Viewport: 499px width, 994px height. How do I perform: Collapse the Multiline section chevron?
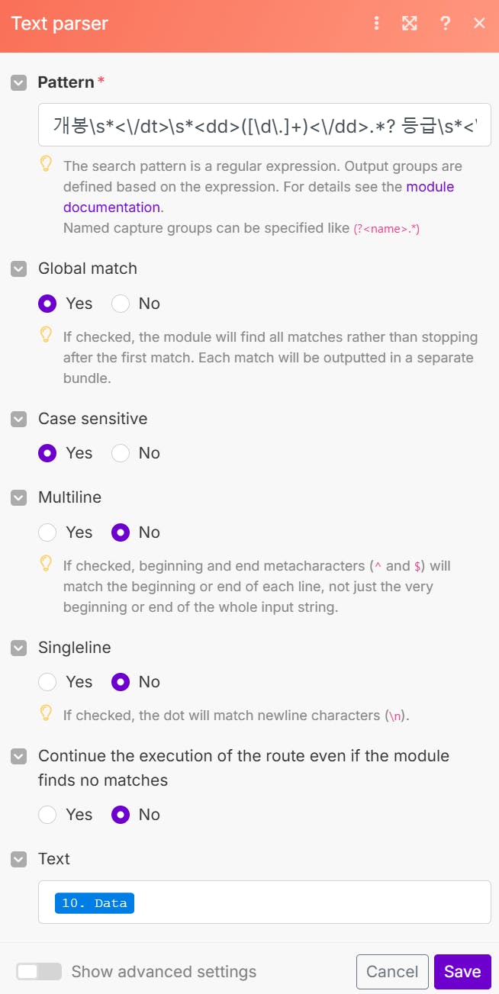pyautogui.click(x=19, y=497)
